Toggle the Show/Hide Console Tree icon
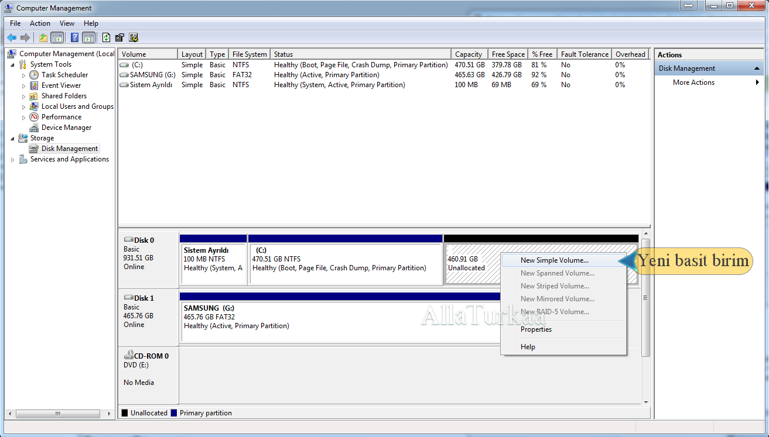The width and height of the screenshot is (769, 437). pyautogui.click(x=57, y=37)
